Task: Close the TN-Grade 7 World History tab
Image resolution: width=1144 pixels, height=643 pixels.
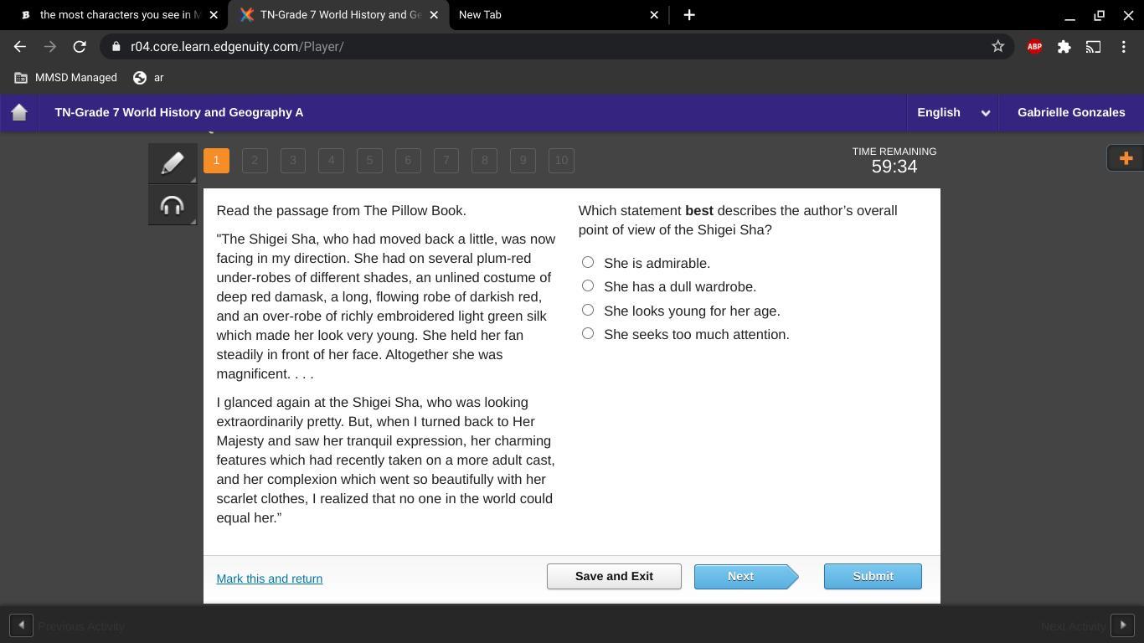Action: click(434, 15)
